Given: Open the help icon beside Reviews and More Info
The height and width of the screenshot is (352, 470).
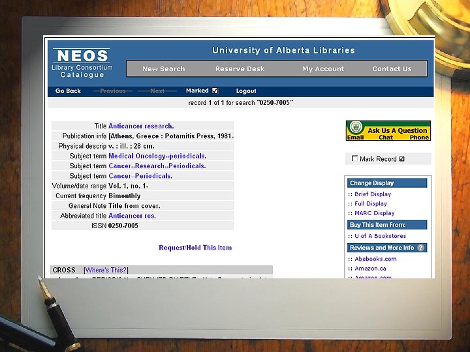Looking at the screenshot, I should tap(421, 248).
